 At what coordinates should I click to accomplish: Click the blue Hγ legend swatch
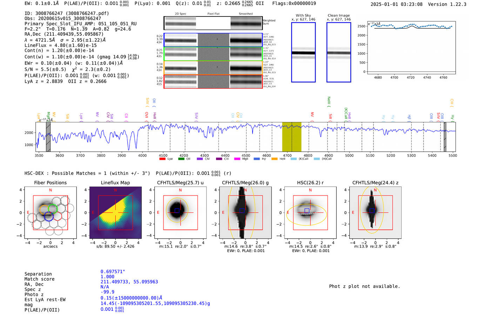(257, 159)
